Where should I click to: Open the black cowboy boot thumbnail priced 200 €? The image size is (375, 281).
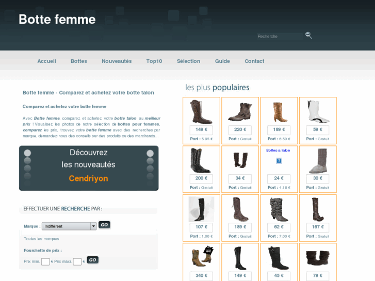click(x=201, y=160)
